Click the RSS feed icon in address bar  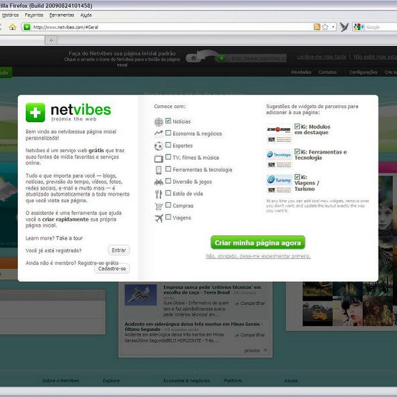(x=317, y=27)
